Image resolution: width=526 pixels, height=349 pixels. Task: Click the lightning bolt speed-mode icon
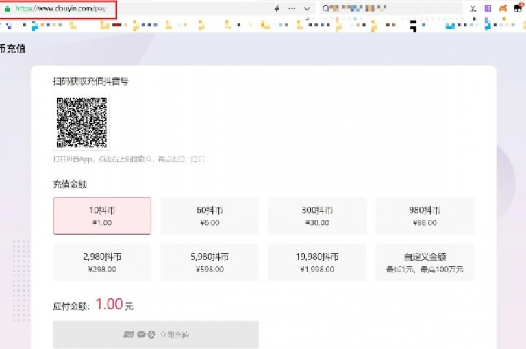point(277,9)
